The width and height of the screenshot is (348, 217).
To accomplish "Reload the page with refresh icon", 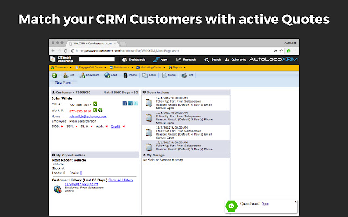I will (x=65, y=51).
